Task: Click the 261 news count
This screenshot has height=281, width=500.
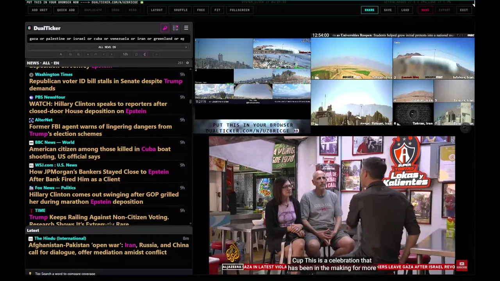Action: (x=180, y=63)
